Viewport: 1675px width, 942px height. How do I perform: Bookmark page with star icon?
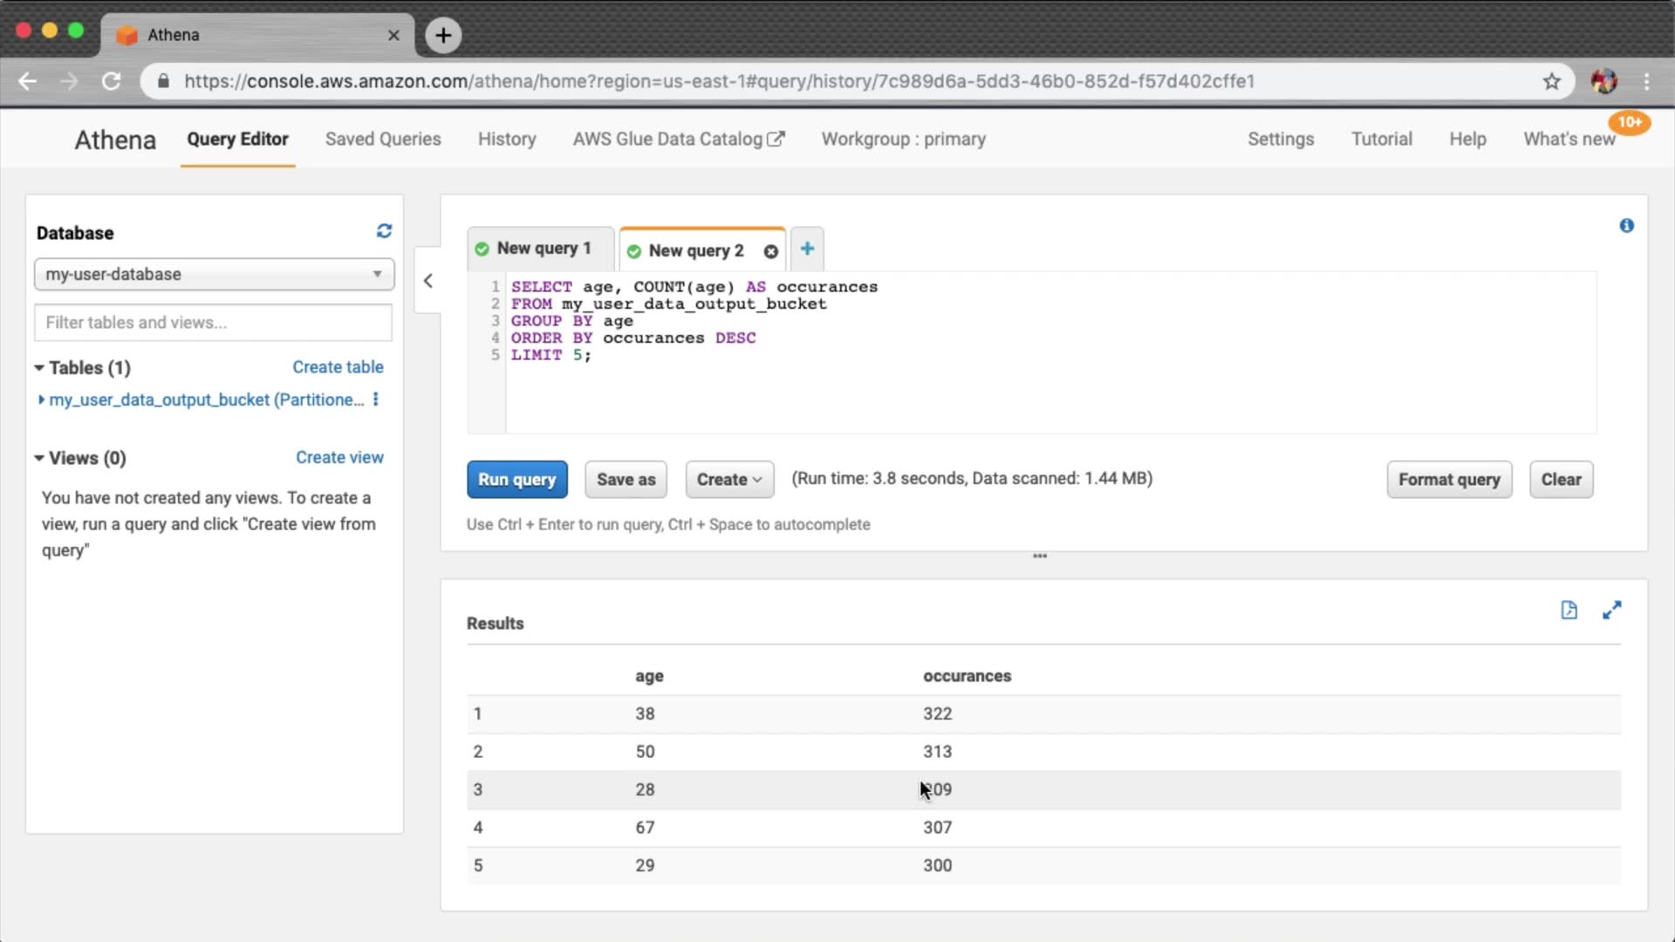(x=1551, y=81)
